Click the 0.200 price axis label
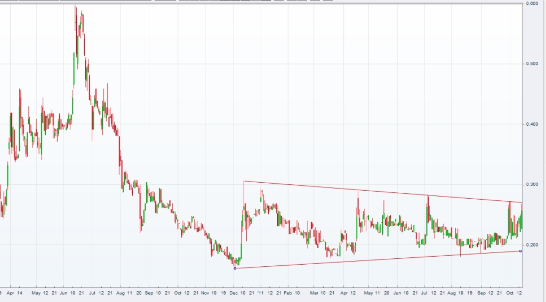The image size is (546, 302). [x=533, y=245]
